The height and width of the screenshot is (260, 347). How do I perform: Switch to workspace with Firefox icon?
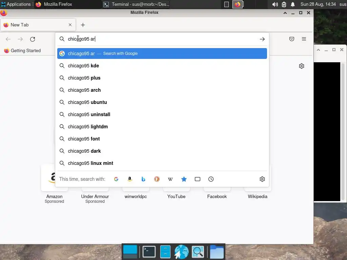tap(238, 4)
